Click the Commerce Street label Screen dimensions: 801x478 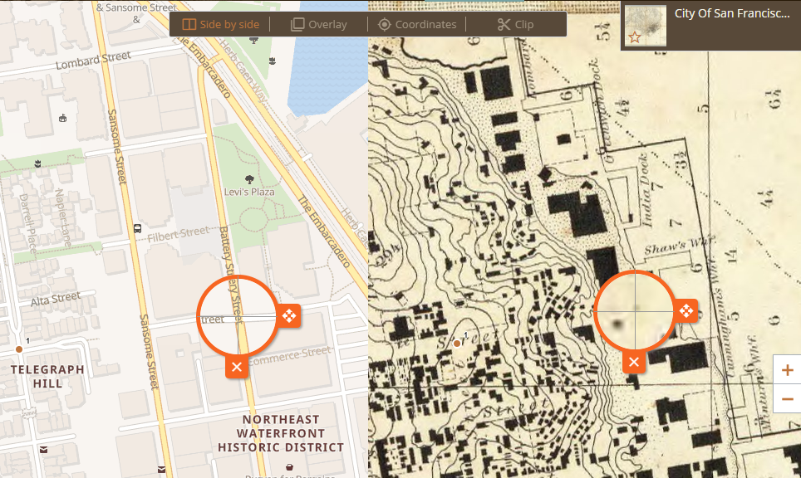(x=290, y=355)
